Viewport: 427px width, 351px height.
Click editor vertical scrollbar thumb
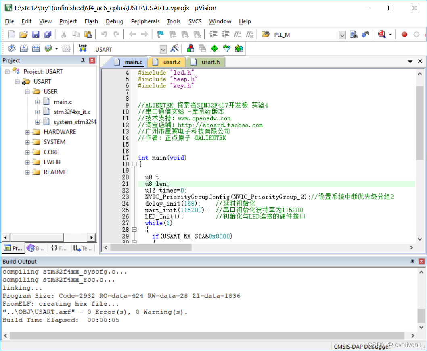[x=420, y=123]
